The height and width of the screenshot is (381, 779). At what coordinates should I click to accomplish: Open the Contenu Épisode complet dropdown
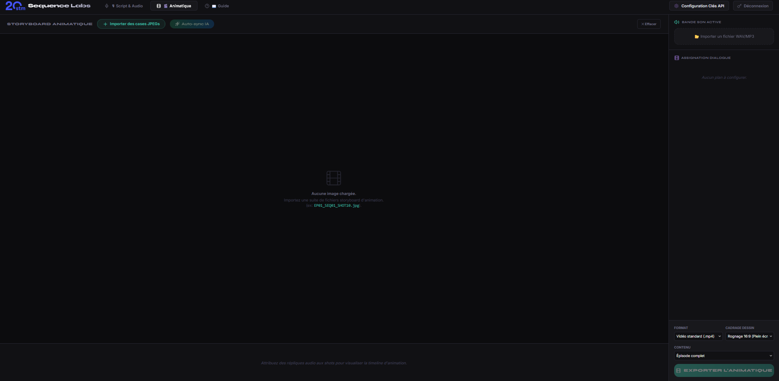(x=724, y=356)
